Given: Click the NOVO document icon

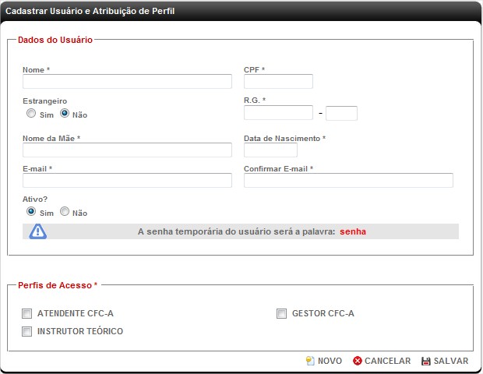Looking at the screenshot, I should [x=310, y=361].
